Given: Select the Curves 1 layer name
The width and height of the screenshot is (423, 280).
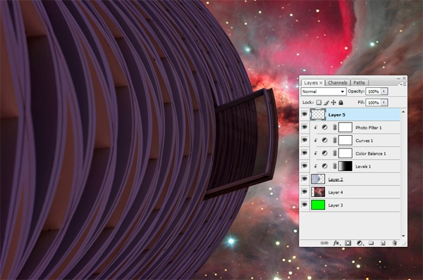Looking at the screenshot, I should click(364, 141).
